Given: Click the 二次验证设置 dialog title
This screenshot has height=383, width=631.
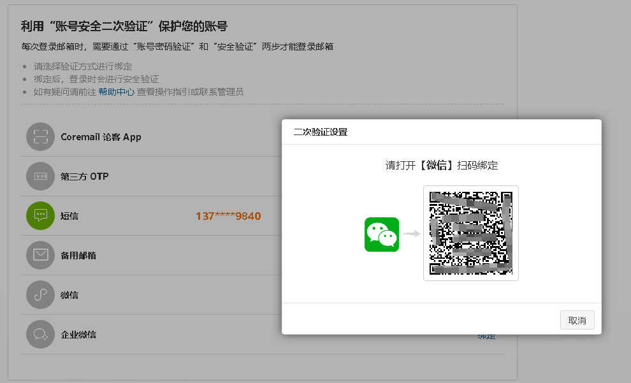Looking at the screenshot, I should [x=321, y=132].
